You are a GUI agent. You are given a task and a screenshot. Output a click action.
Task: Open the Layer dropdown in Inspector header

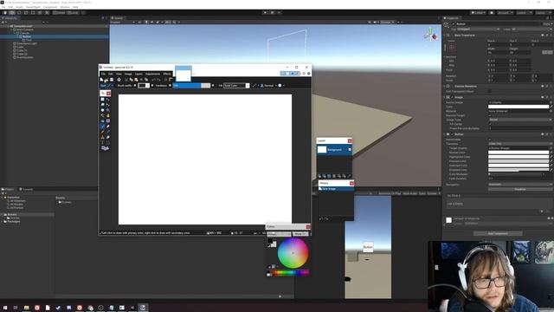[x=531, y=29]
